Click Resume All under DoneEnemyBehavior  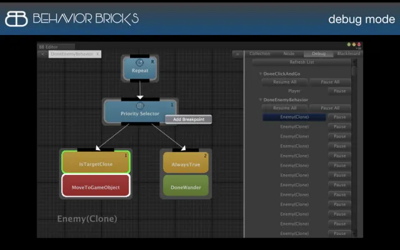click(285, 108)
